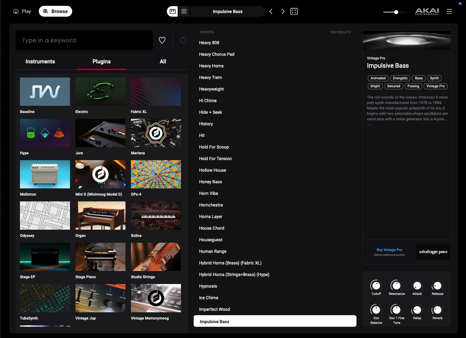466x338 pixels.
Task: Select the Instruments tab
Action: pyautogui.click(x=40, y=62)
